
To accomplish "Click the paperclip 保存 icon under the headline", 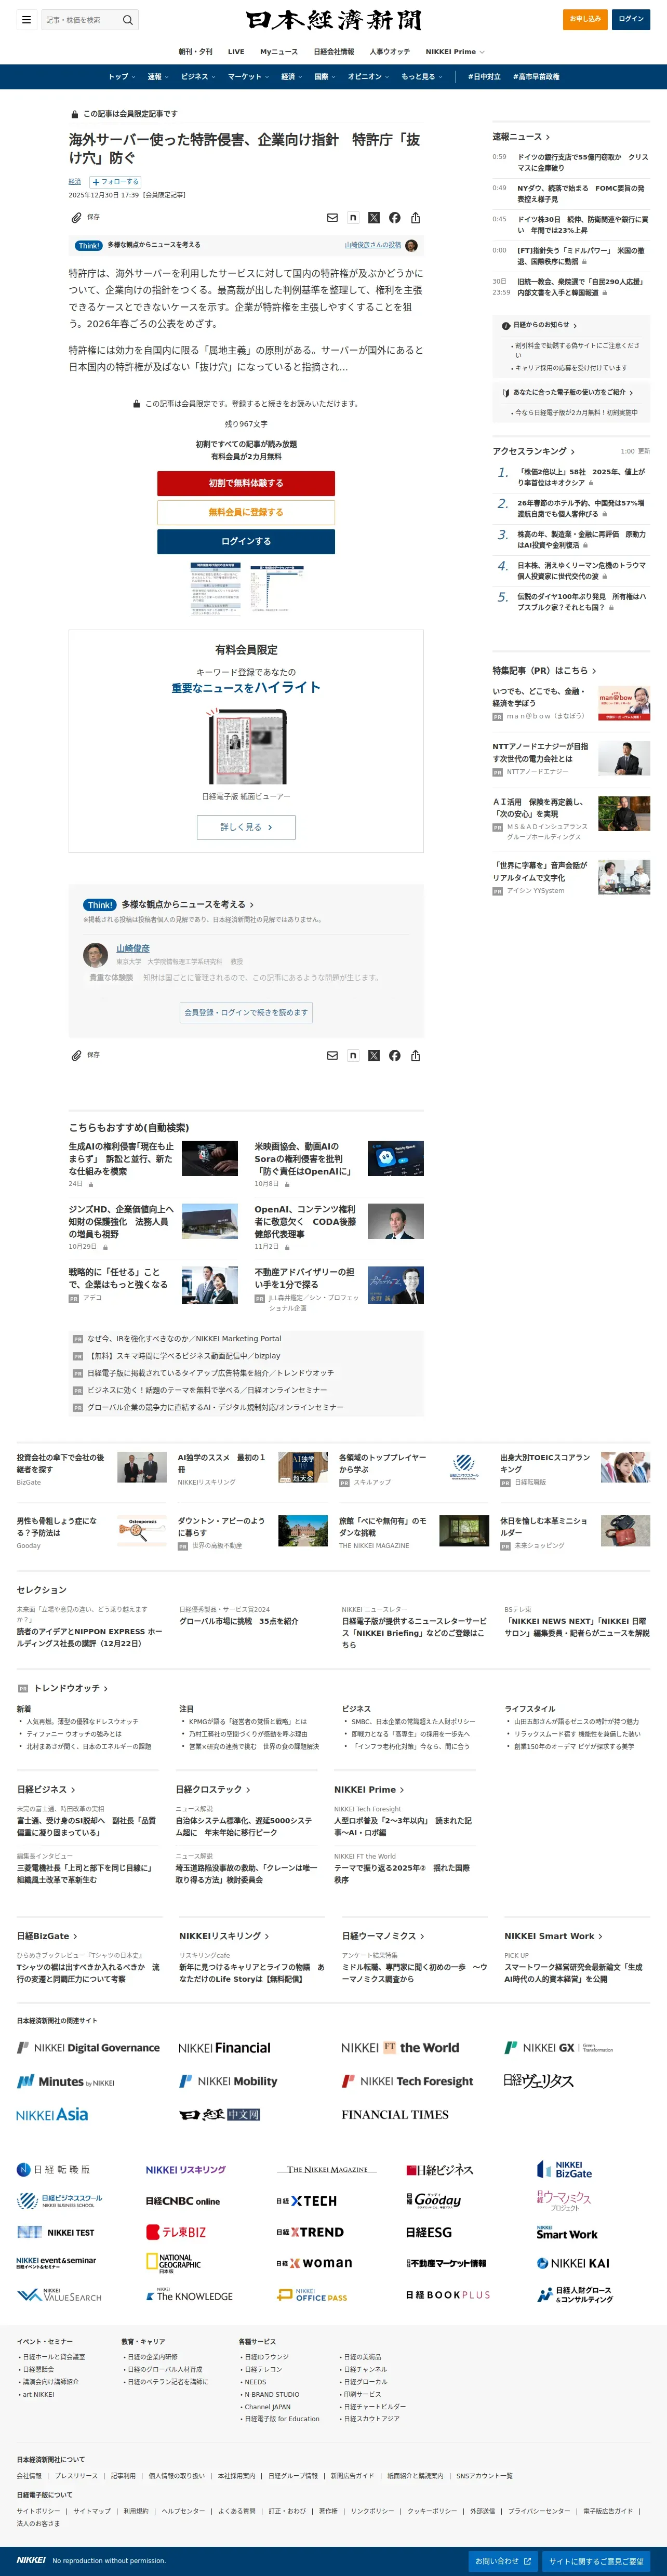I will coord(76,217).
